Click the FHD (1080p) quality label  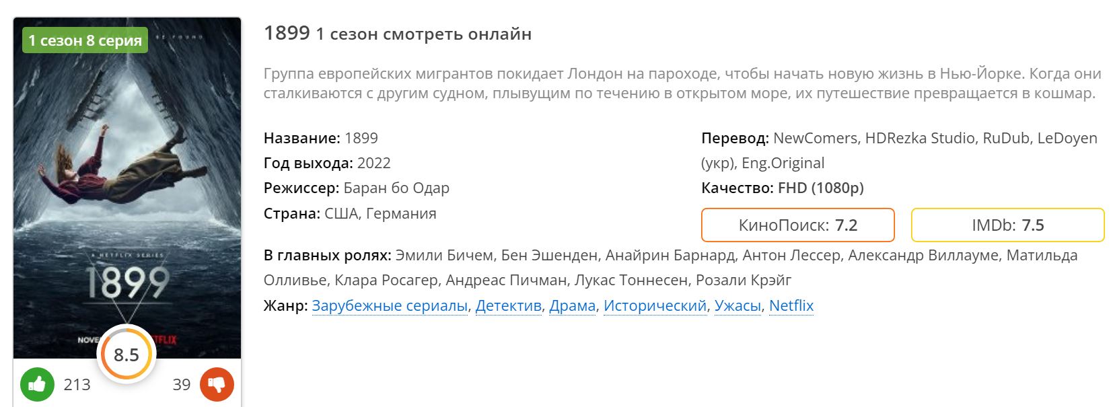pyautogui.click(x=821, y=188)
